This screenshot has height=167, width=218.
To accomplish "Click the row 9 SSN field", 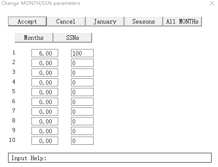I will click(82, 131).
